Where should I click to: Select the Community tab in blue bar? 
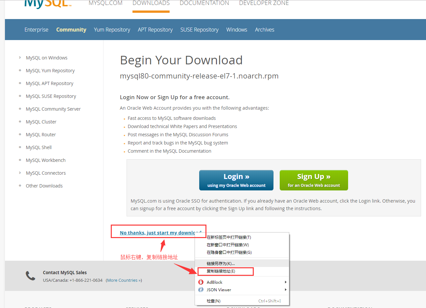pyautogui.click(x=71, y=30)
